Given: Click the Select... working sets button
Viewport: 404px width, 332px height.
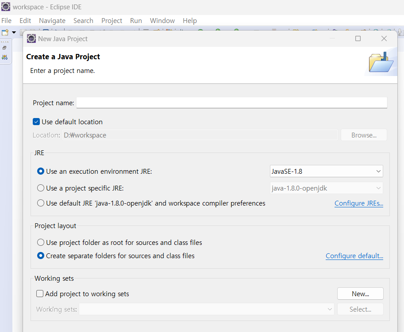Looking at the screenshot, I should pyautogui.click(x=360, y=309).
